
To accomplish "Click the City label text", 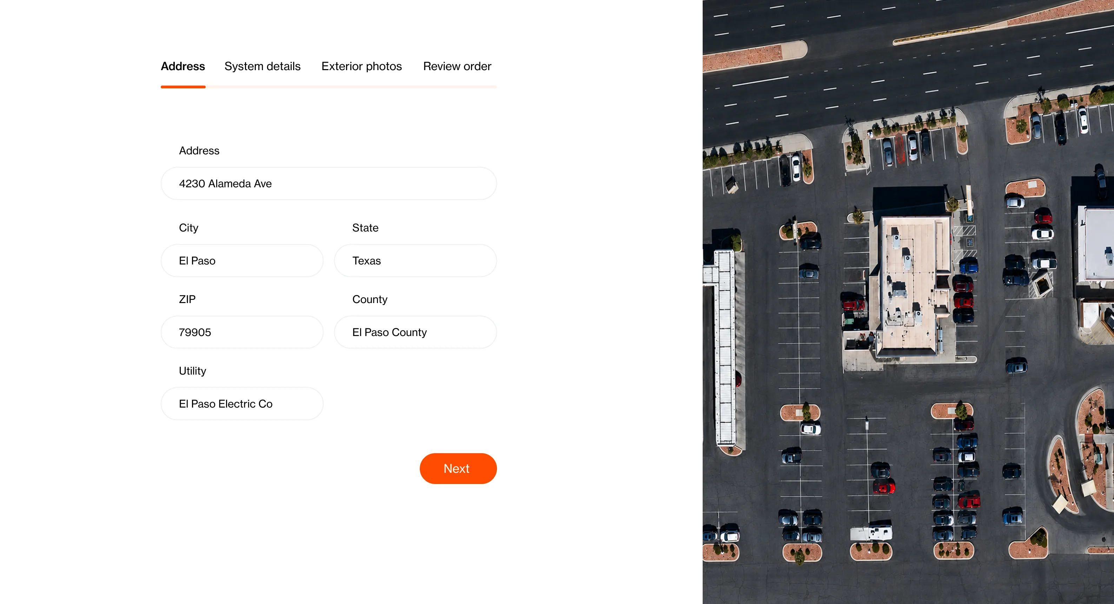I will [188, 228].
